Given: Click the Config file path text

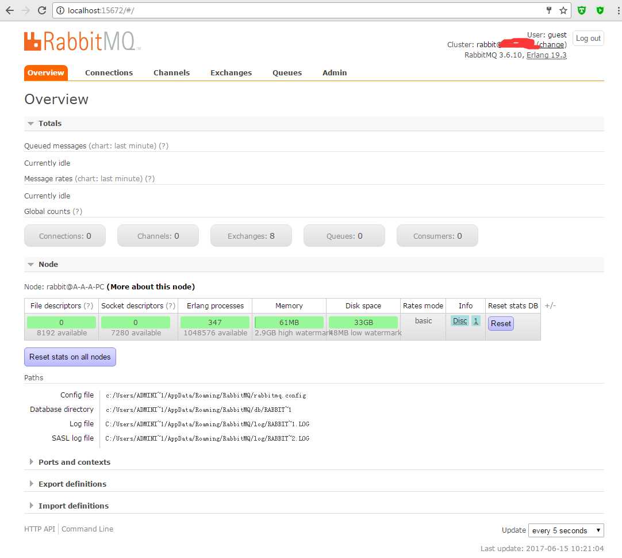Looking at the screenshot, I should click(x=206, y=395).
